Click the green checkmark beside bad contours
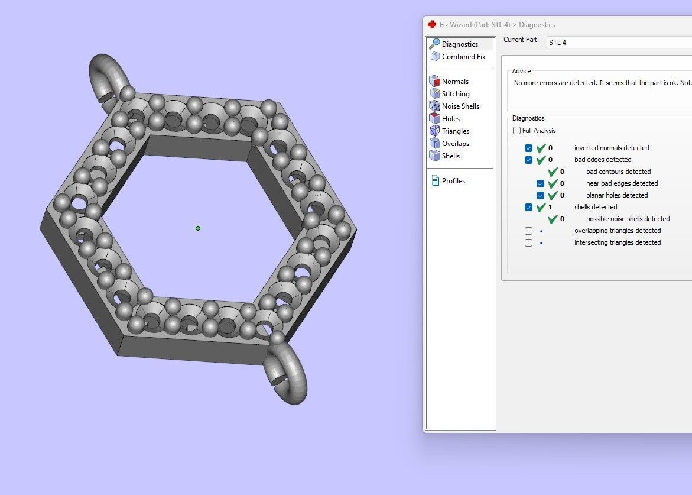692x495 pixels. coord(553,172)
